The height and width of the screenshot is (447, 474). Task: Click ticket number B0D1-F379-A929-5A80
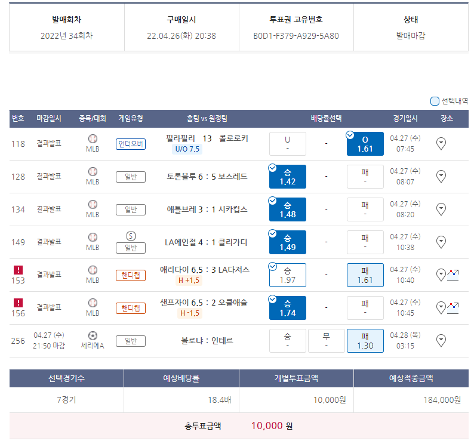(296, 36)
